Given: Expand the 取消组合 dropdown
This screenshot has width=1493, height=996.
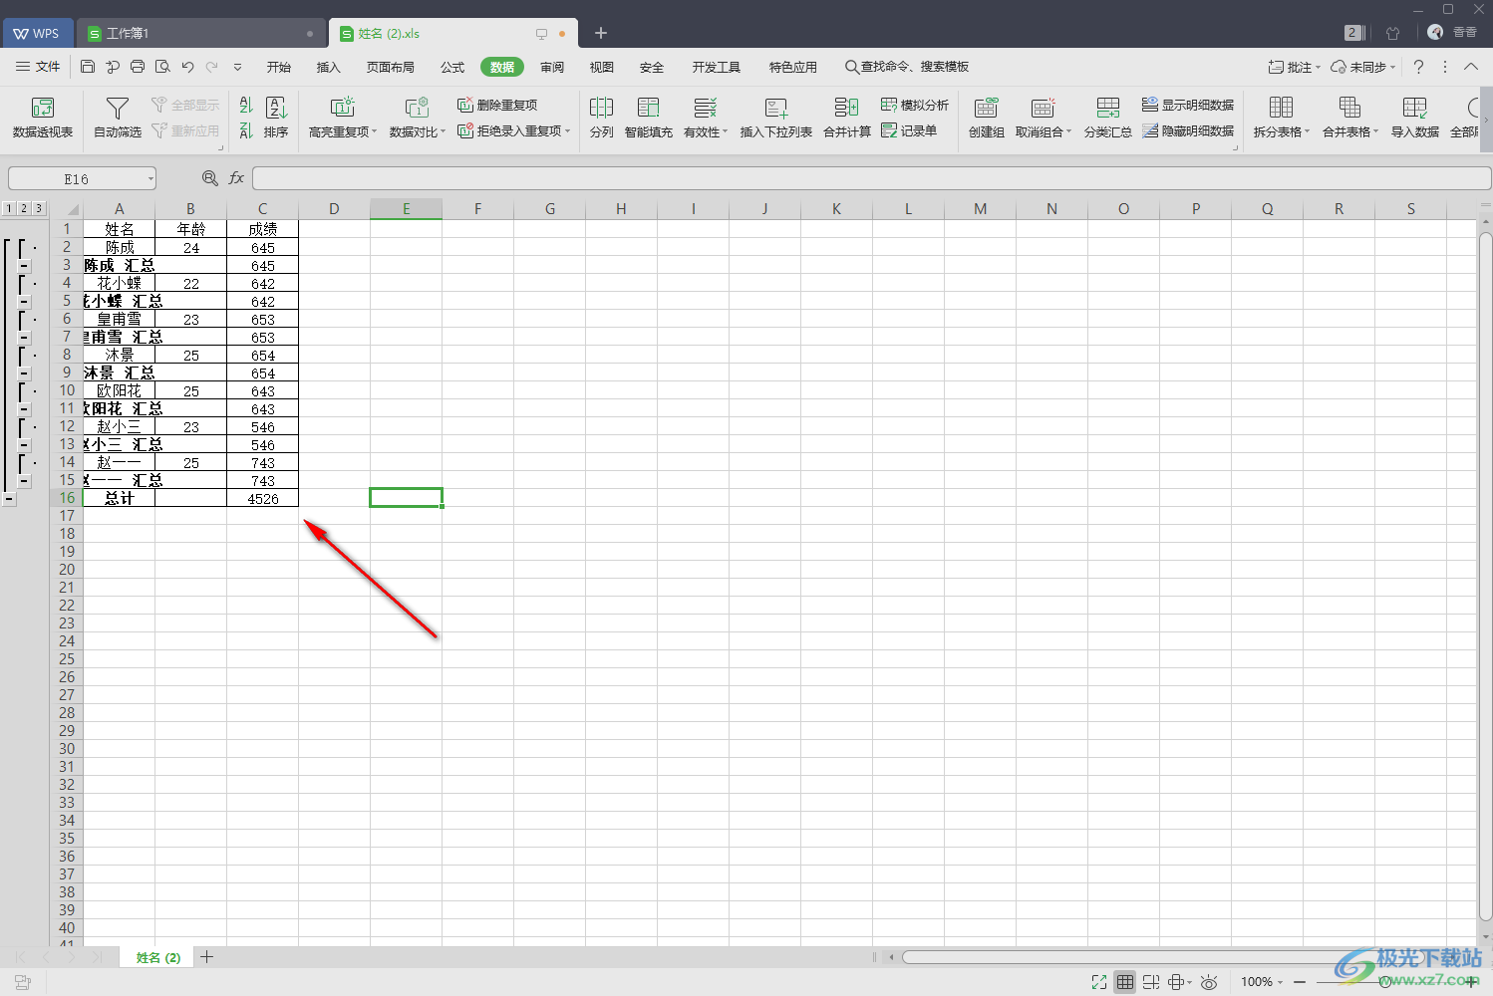Looking at the screenshot, I should click(x=1069, y=131).
